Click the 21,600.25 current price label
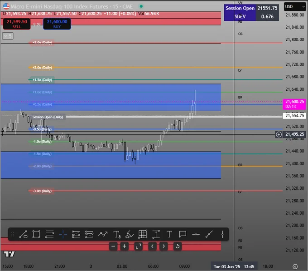The height and width of the screenshot is (271, 308). (x=294, y=104)
